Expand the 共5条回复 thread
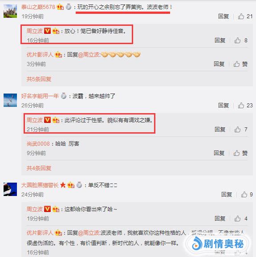 (39, 79)
